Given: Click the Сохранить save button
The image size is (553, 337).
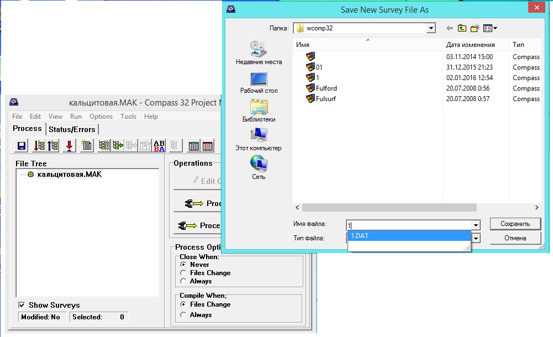Looking at the screenshot, I should click(515, 224).
